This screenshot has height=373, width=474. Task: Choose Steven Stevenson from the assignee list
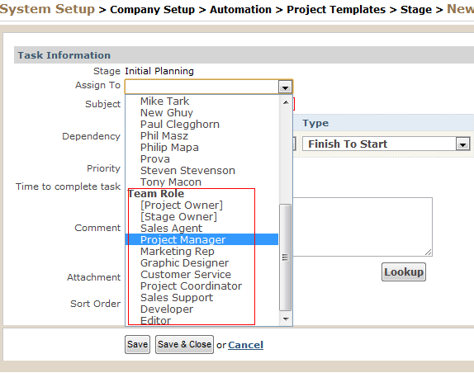point(202,170)
